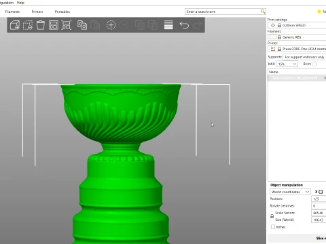
Task: Toggle the Brim checkbox
Action: (314, 64)
